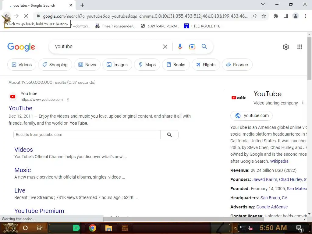Open the Wikipedia link
The height and width of the screenshot is (234, 312).
[279, 161]
